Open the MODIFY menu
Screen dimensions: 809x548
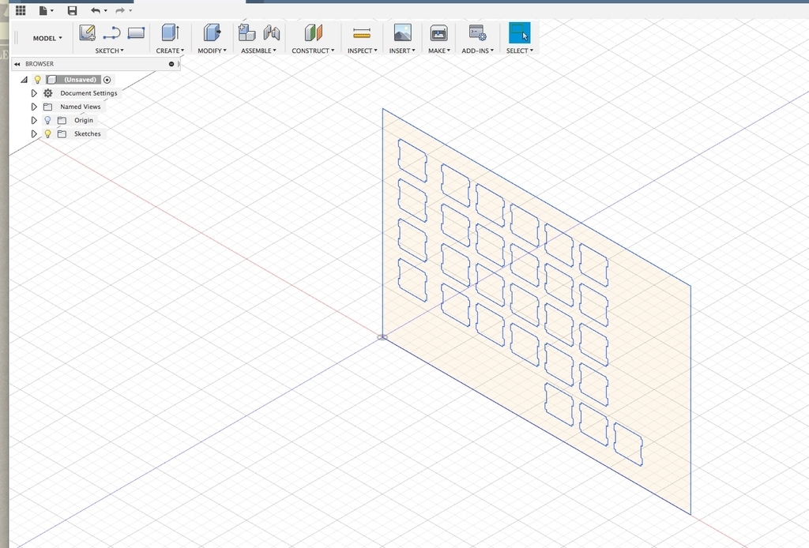[x=212, y=51]
